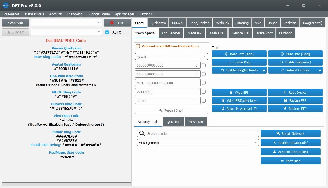Open the Settings menu
The height and width of the screenshot is (188, 328).
click(x=145, y=14)
